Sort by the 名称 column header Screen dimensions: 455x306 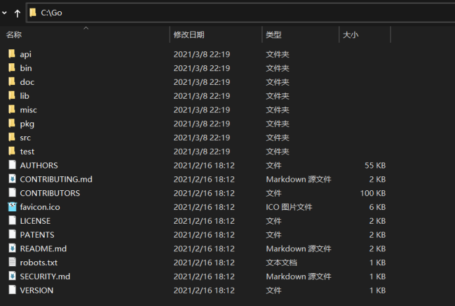[14, 35]
